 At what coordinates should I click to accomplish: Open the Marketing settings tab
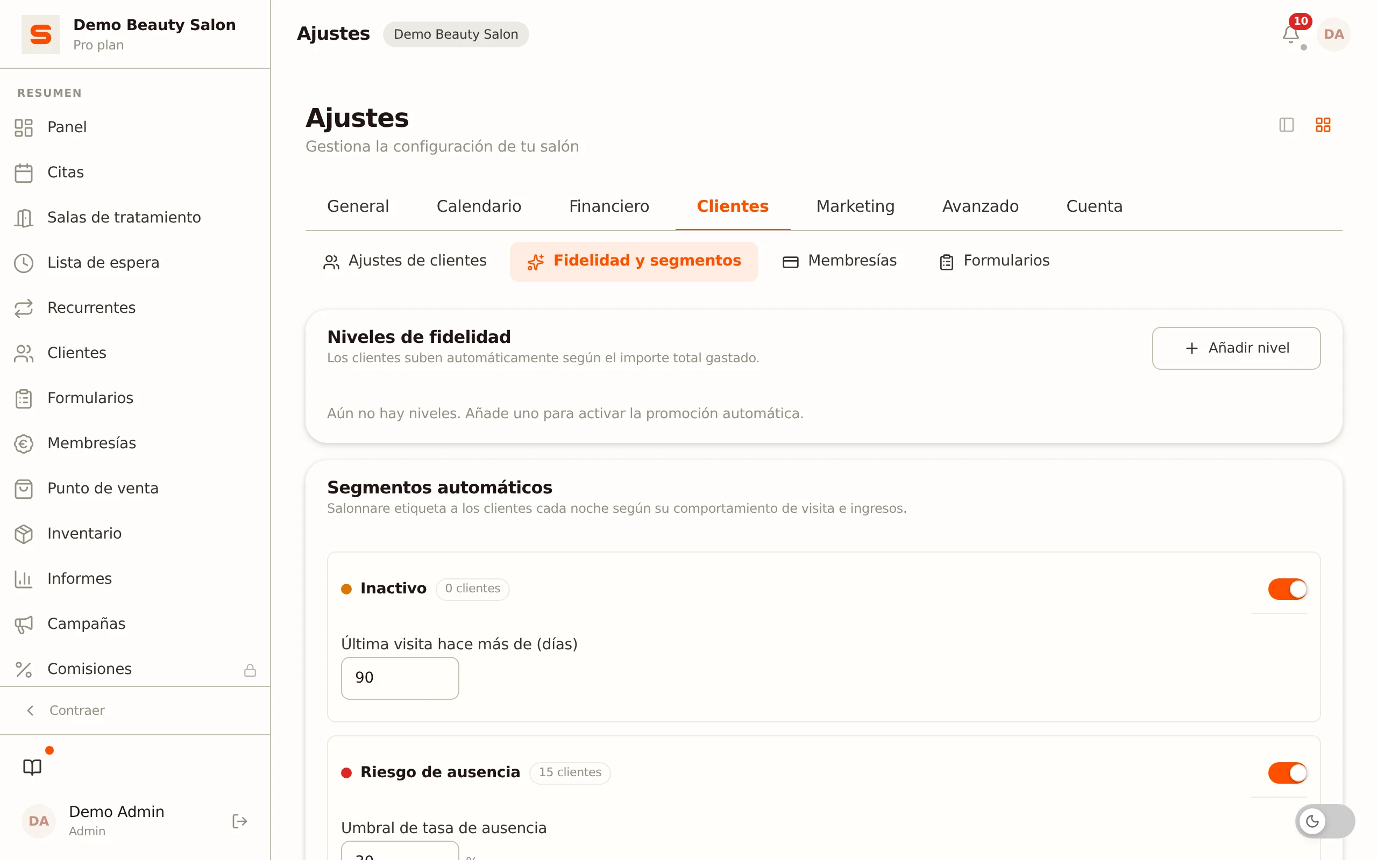[x=855, y=206]
